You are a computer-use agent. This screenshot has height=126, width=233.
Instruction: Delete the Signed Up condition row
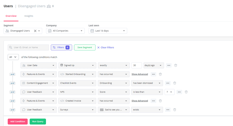(176, 65)
